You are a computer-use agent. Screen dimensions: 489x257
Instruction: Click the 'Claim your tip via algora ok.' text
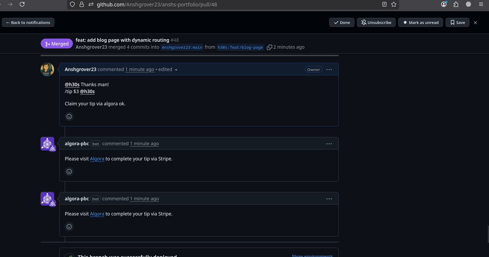tap(95, 103)
